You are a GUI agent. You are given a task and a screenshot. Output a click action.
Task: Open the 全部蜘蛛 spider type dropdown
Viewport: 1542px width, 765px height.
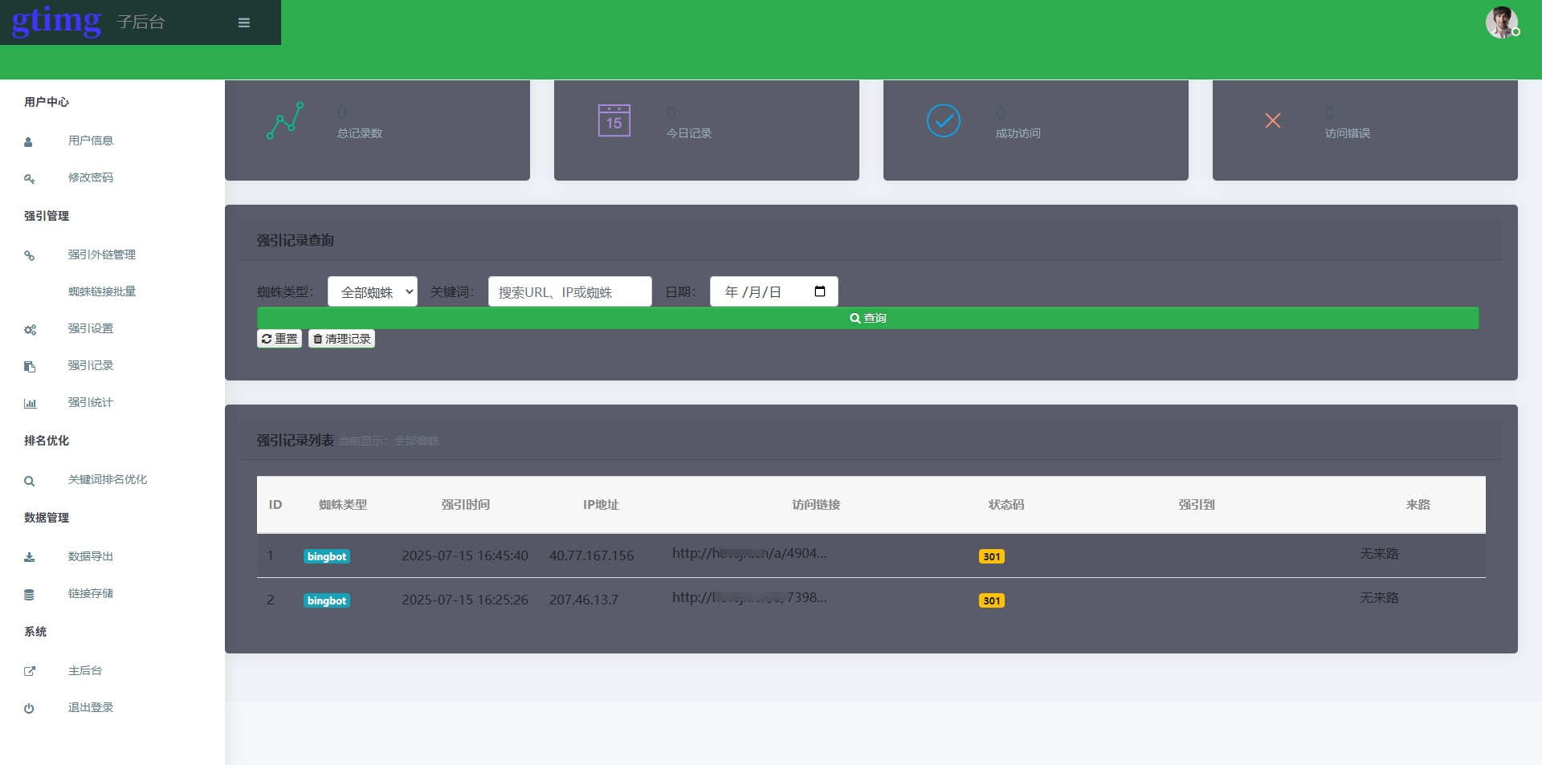point(373,291)
